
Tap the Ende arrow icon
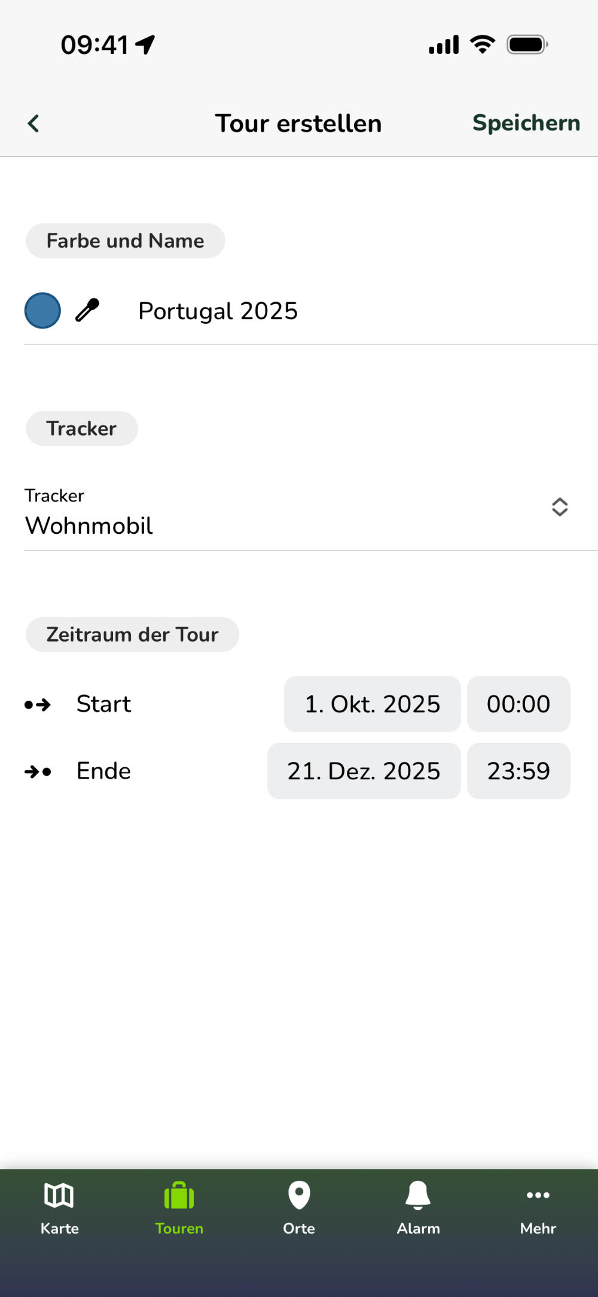[38, 771]
